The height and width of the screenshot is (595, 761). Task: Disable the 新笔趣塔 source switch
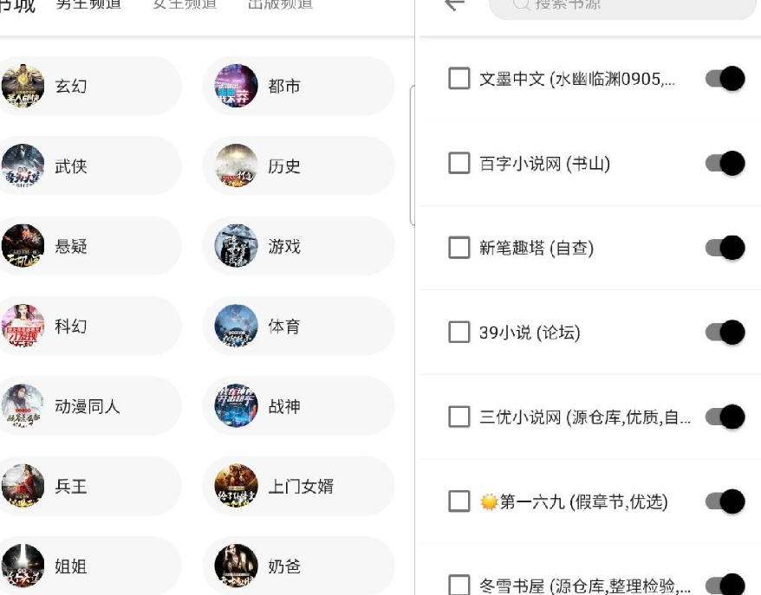(725, 248)
